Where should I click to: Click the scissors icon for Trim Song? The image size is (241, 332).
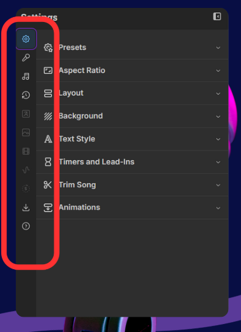click(x=48, y=185)
